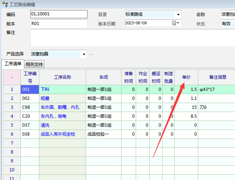Click the 工序名称 column header

(62, 77)
